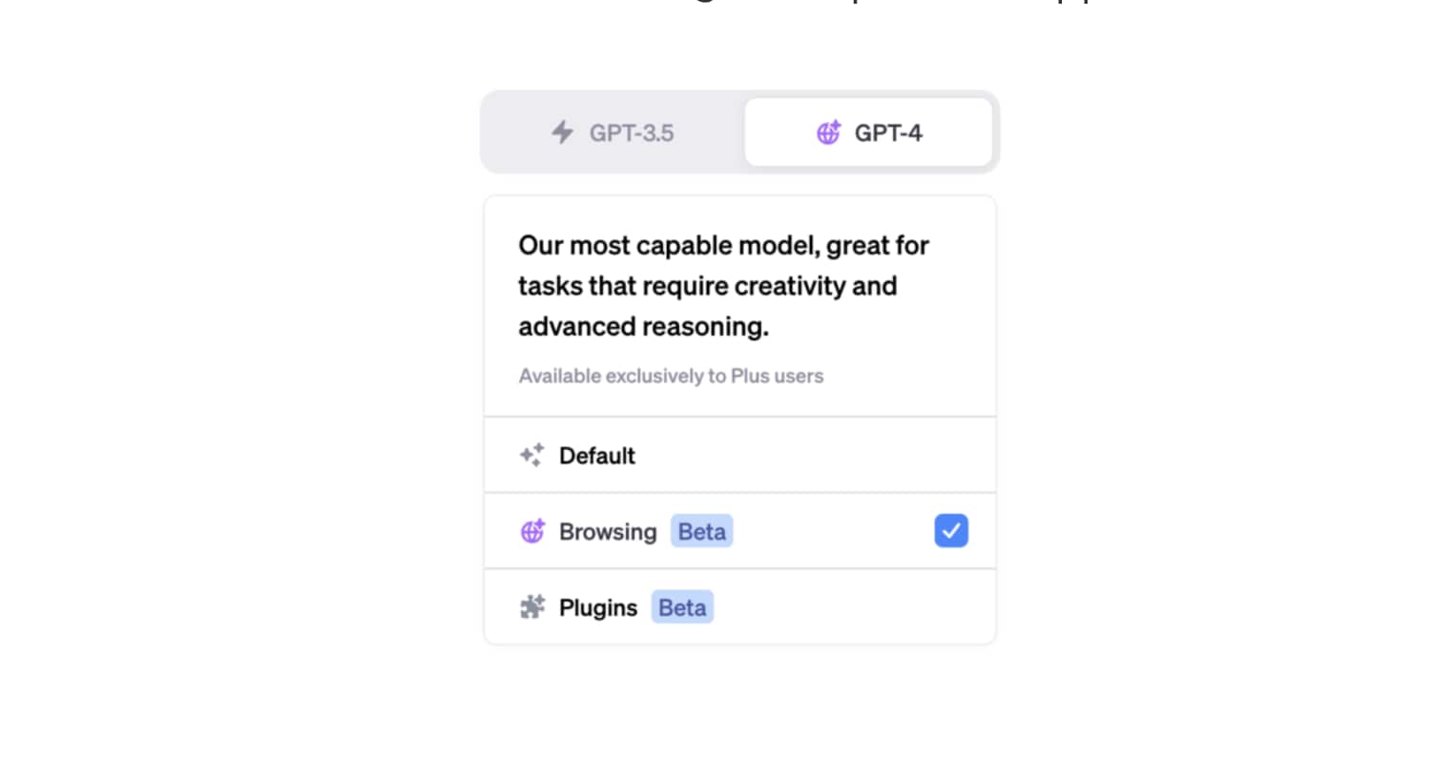
Task: Click the sparkles icon next to Default
Action: click(532, 456)
